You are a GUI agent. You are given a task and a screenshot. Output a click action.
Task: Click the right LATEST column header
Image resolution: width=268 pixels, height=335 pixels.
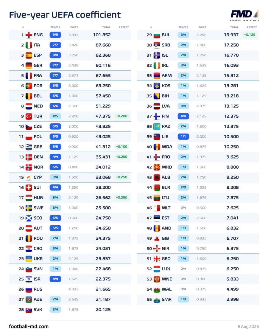(252, 27)
